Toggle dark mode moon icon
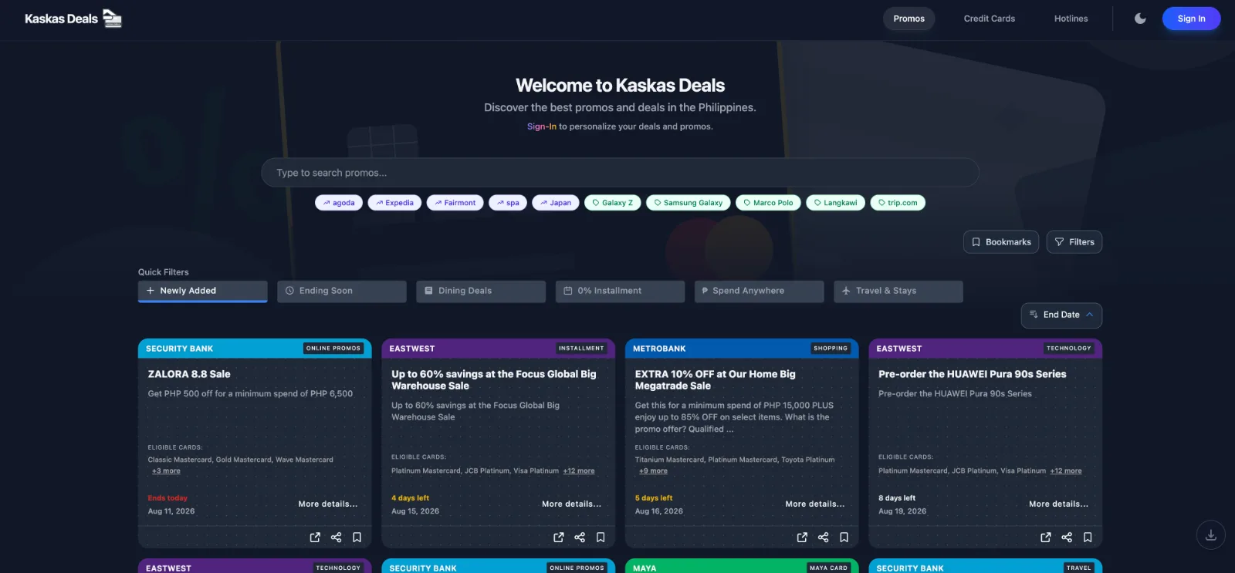The height and width of the screenshot is (573, 1235). pyautogui.click(x=1140, y=19)
